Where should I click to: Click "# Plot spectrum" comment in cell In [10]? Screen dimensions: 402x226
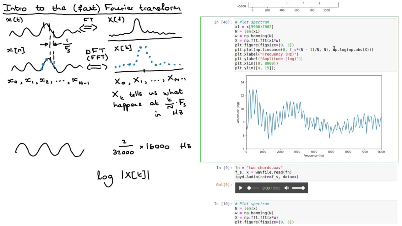[x=252, y=204]
